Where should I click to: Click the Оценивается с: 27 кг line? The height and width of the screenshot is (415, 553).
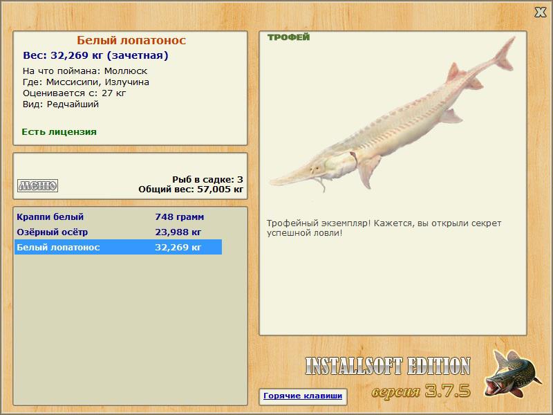(x=75, y=93)
